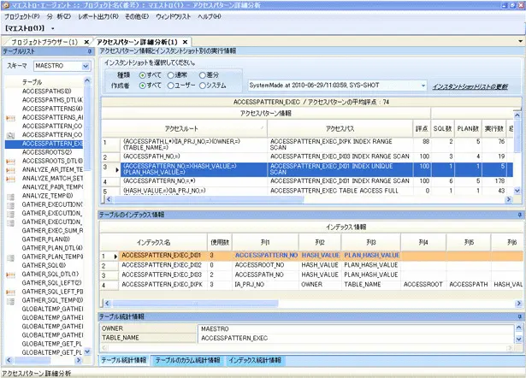Viewport: 526px width, 378px height.
Task: Pin the テーブルリスト panel
Action: (90, 51)
